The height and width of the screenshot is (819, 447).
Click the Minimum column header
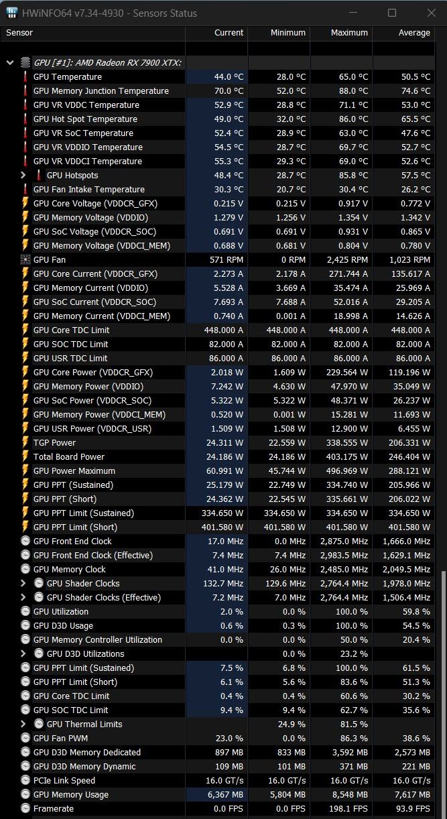[279, 32]
